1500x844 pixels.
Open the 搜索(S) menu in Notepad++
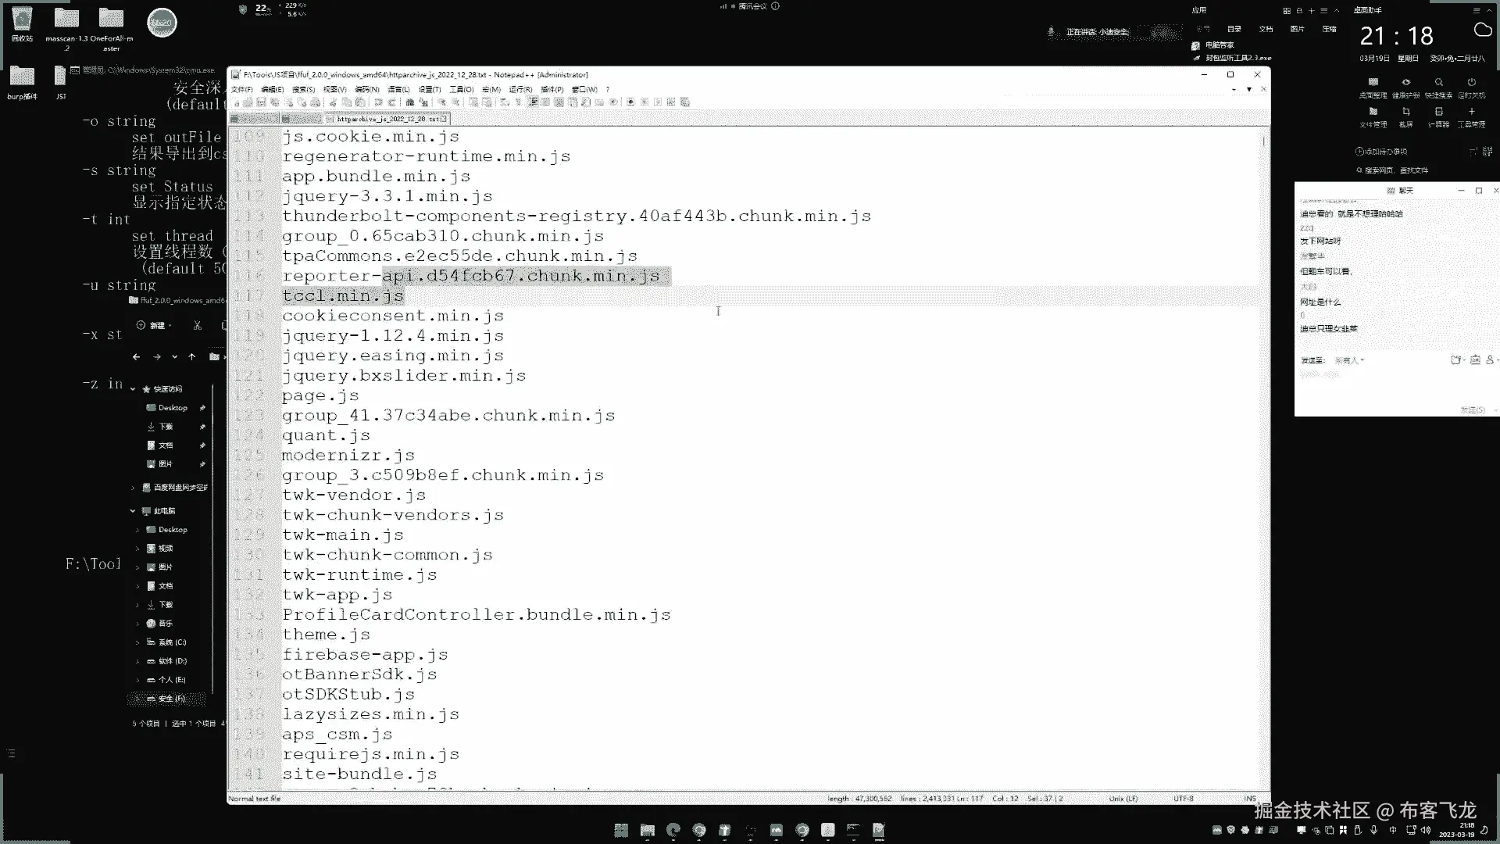[x=303, y=89]
